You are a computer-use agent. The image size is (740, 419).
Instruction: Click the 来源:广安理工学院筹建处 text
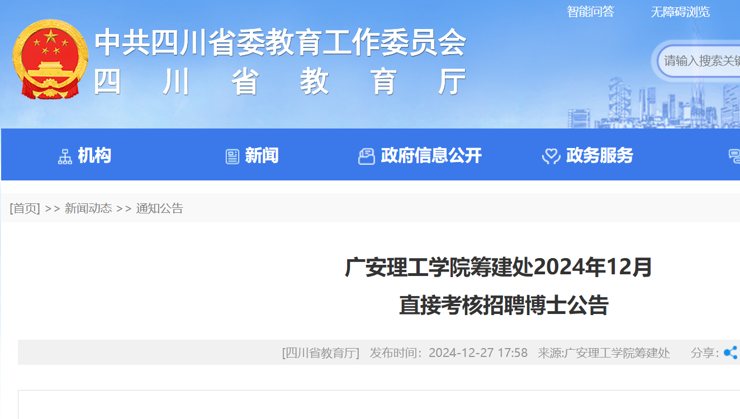click(x=604, y=353)
